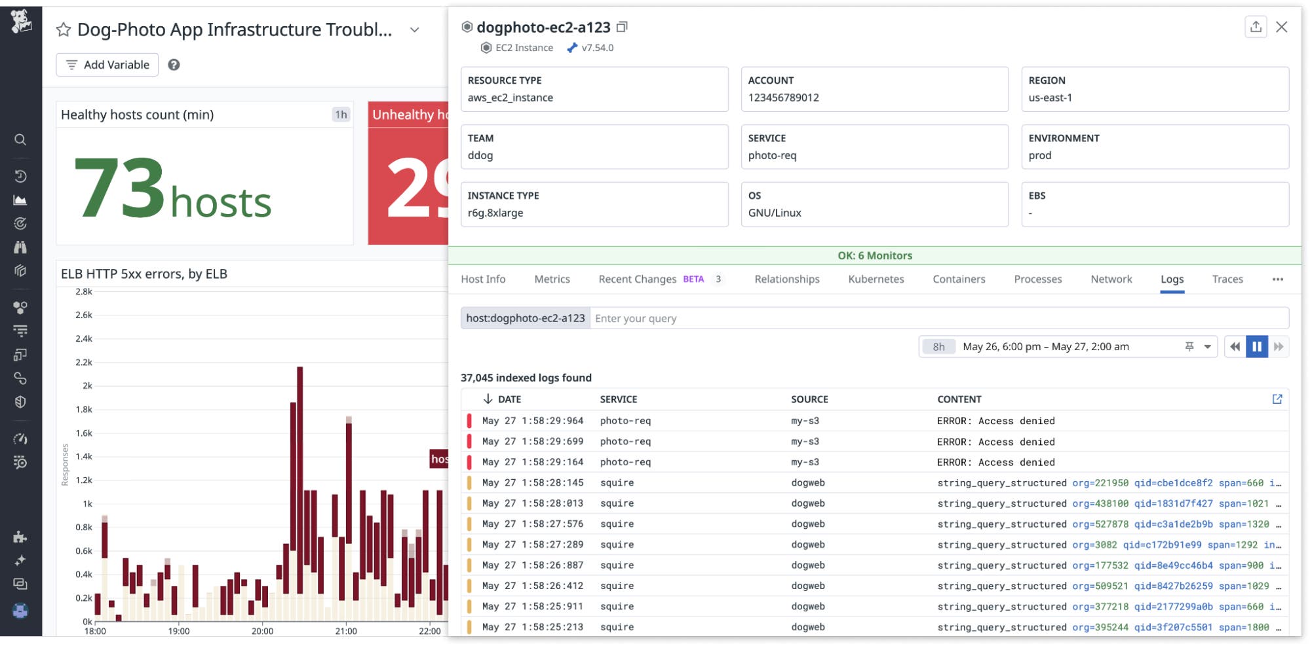Click the share/export icon in side panel
The width and height of the screenshot is (1310, 646).
coord(1255,27)
